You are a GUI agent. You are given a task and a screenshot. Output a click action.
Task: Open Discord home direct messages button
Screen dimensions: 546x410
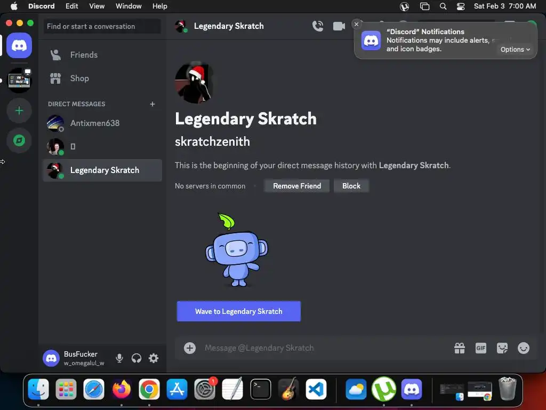(x=19, y=45)
